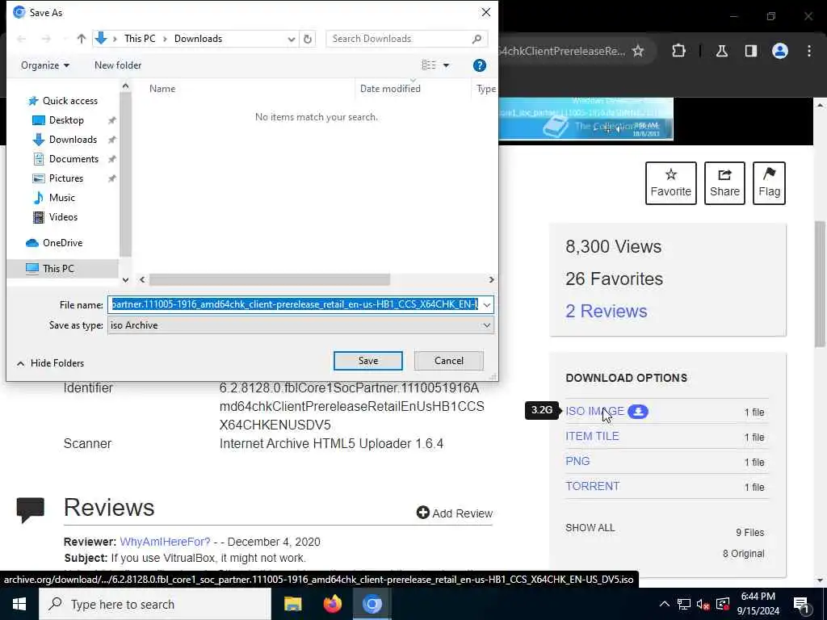This screenshot has width=827, height=620.
Task: Click the browser page vertical scrollbar
Action: coord(821,285)
